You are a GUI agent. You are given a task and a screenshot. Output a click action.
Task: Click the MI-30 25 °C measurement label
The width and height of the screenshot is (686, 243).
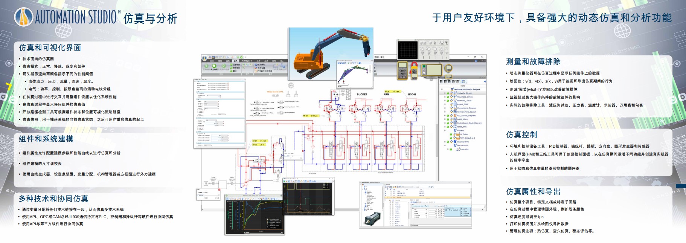coord(259,145)
